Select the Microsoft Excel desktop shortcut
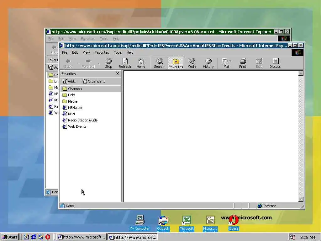 pos(187,224)
